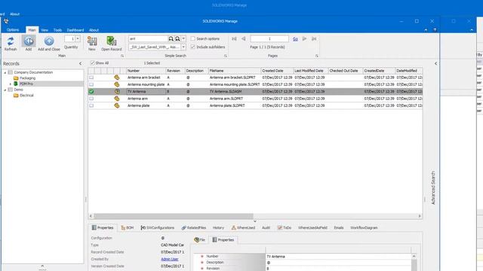Image resolution: width=483 pixels, height=271 pixels.
Task: Switch to the View ribbon tab
Action: click(45, 30)
